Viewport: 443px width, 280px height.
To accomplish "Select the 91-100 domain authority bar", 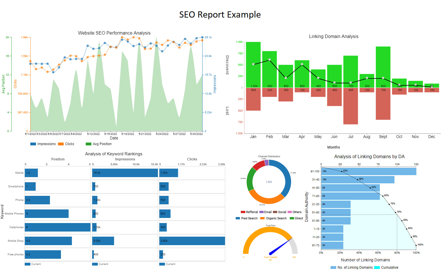I will tap(369, 171).
